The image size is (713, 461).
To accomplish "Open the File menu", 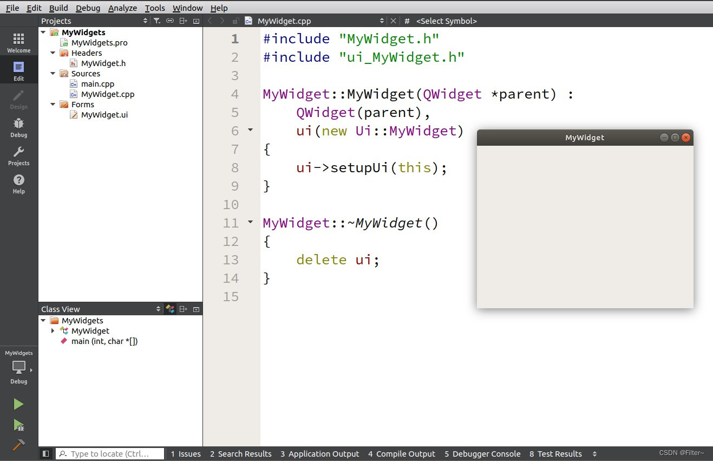I will click(x=12, y=8).
